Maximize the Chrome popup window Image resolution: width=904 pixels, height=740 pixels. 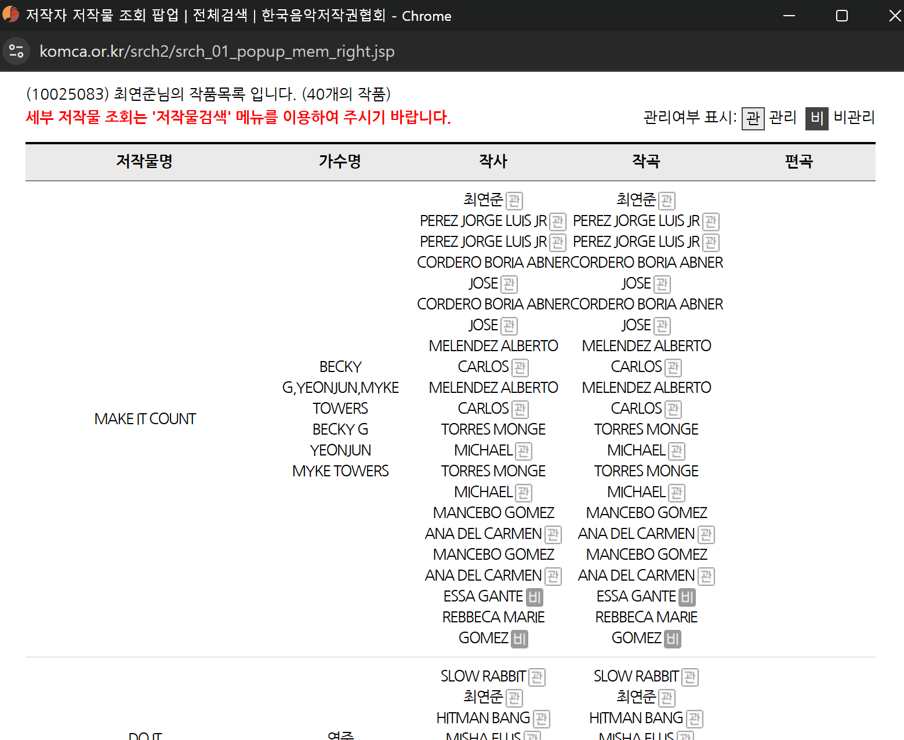click(x=841, y=16)
